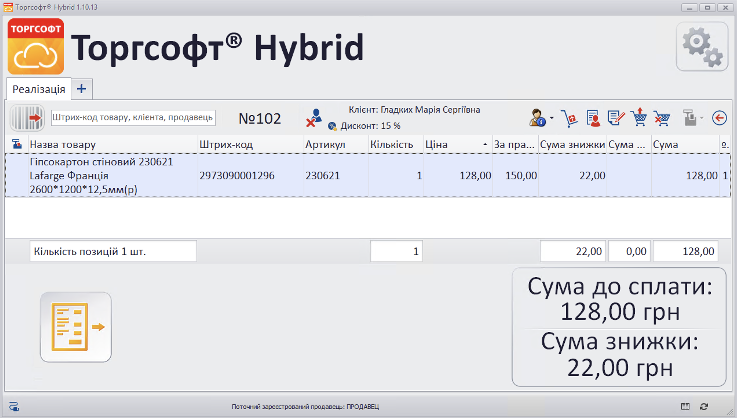The height and width of the screenshot is (418, 737).
Task: Click the cart with up-arrow icon
Action: point(639,118)
